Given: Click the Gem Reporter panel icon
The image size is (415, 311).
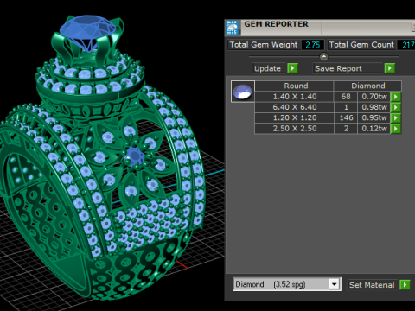Looking at the screenshot, I should pyautogui.click(x=232, y=28).
